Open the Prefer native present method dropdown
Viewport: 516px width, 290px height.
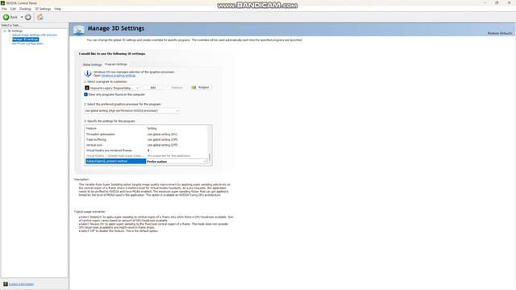(x=177, y=161)
